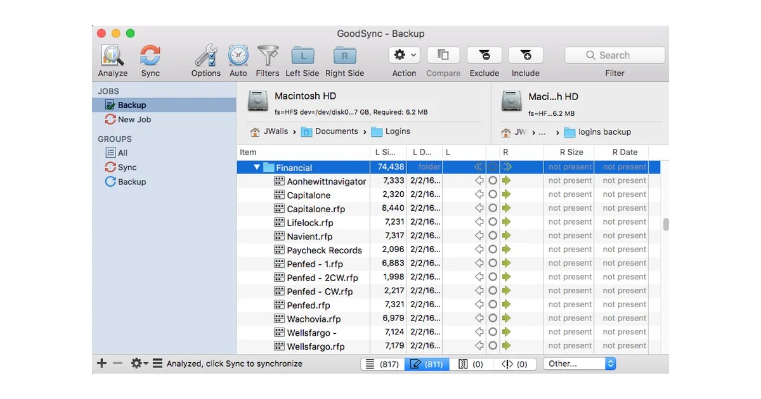
Task: Click the Search filter field
Action: [x=615, y=55]
